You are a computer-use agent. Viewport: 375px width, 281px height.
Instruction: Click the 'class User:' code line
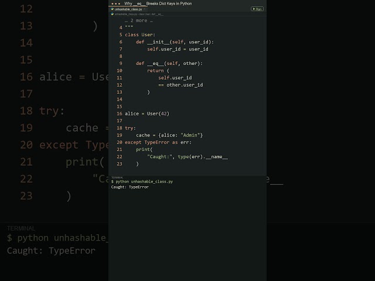140,35
